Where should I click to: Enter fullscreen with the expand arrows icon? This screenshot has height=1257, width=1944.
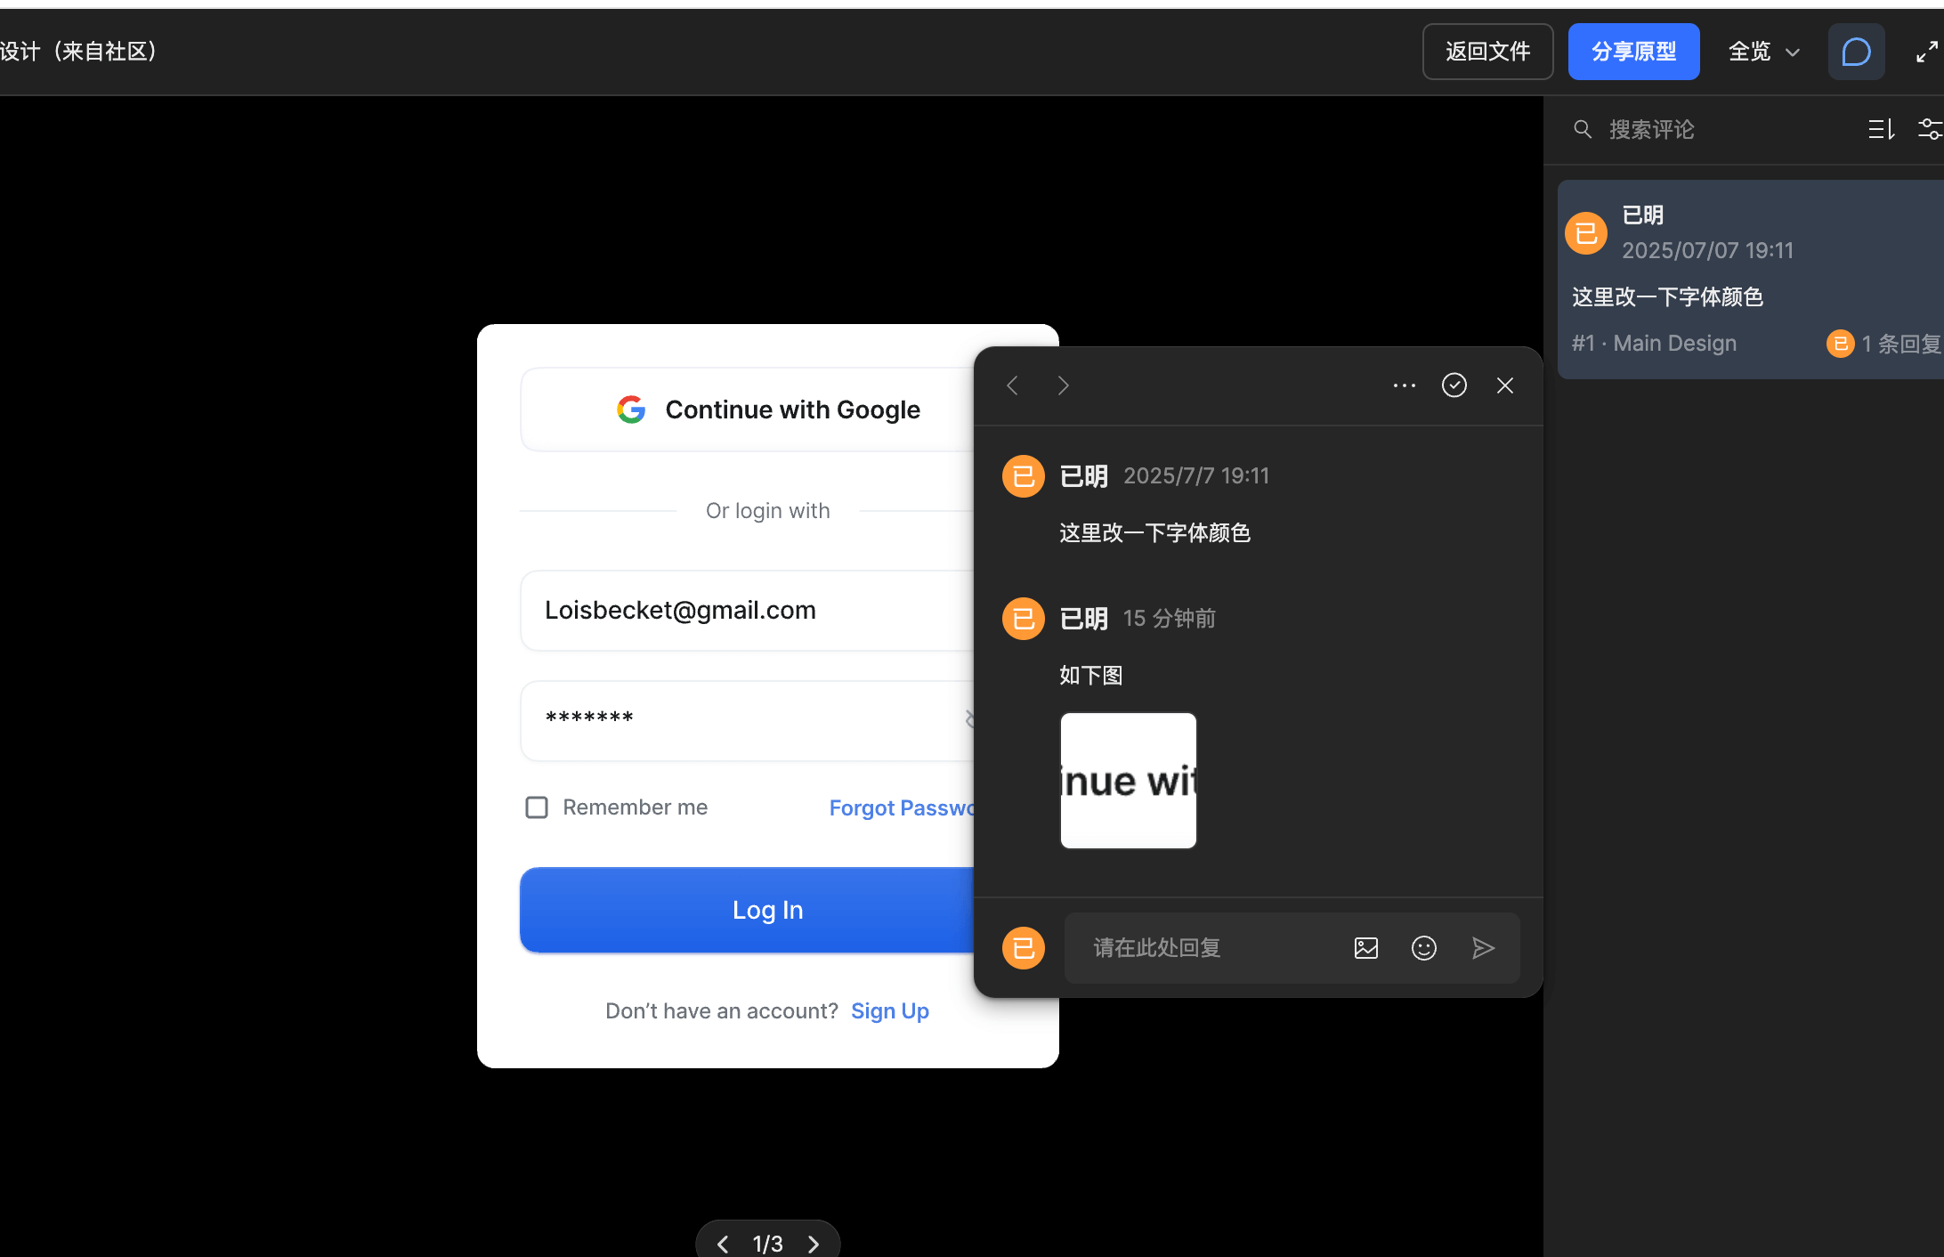tap(1927, 52)
